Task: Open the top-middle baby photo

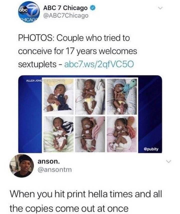Action: point(90,96)
